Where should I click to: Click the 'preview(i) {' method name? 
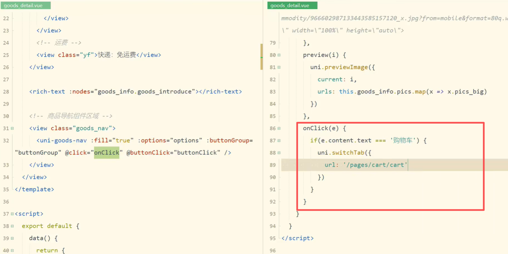325,55
